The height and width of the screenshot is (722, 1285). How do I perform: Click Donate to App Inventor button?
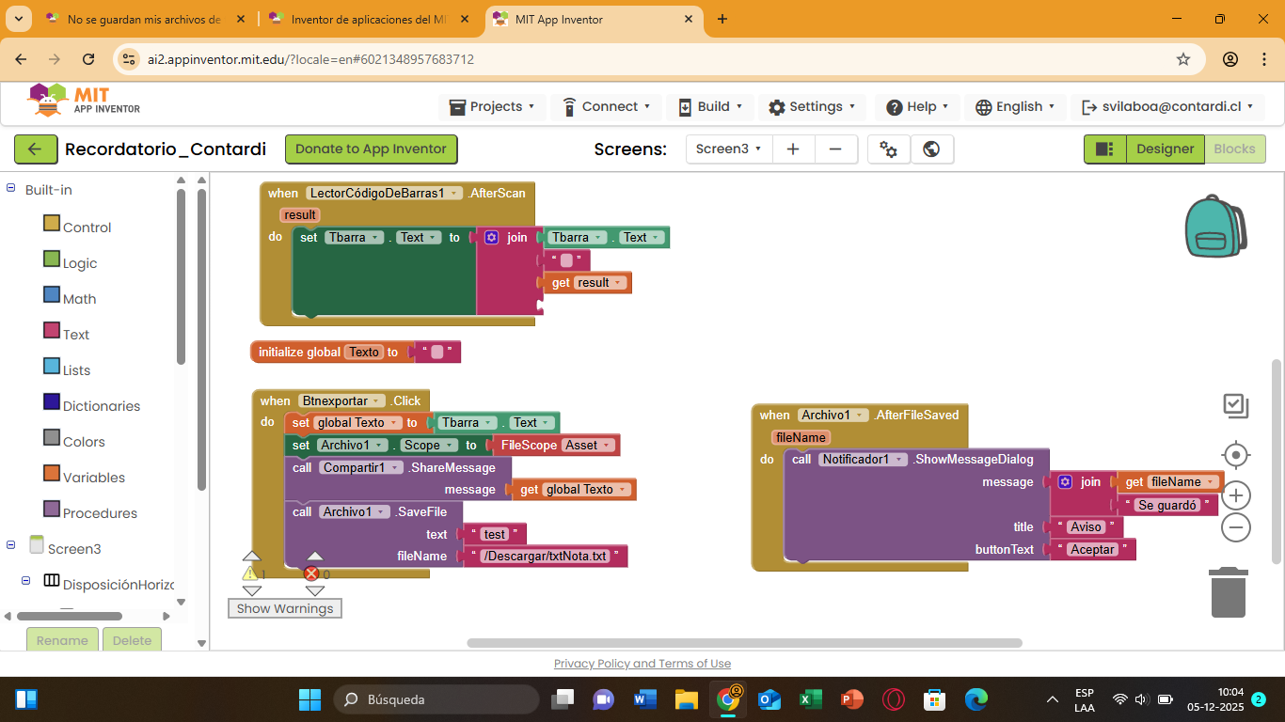click(x=371, y=149)
